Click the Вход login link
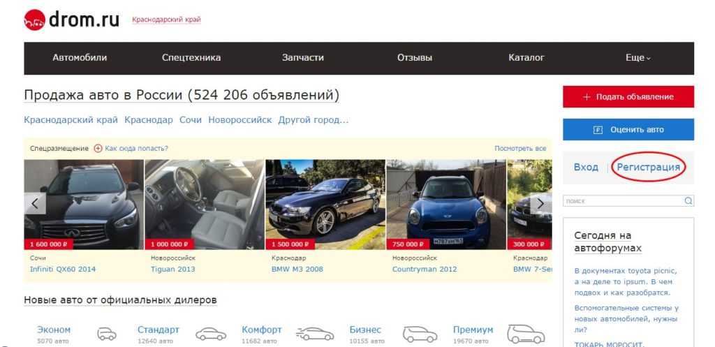The width and height of the screenshot is (715, 347). point(586,167)
